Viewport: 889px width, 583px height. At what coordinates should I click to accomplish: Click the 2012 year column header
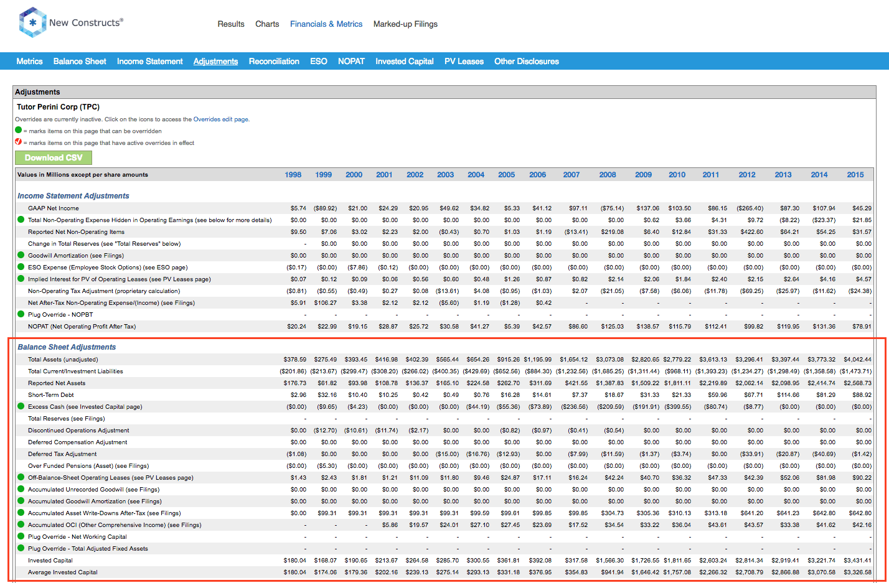[x=747, y=175]
